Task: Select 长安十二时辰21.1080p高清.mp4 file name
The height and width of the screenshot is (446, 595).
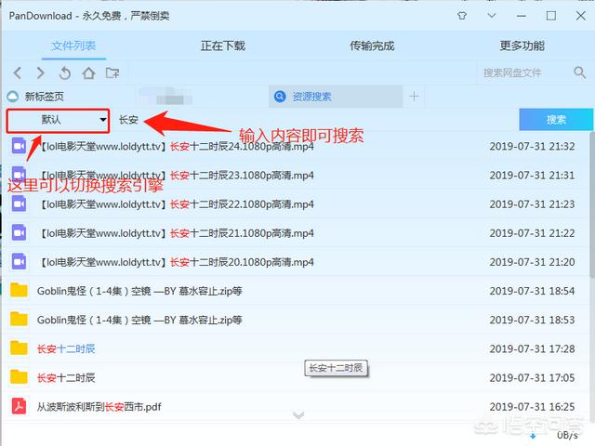Action: [x=176, y=233]
